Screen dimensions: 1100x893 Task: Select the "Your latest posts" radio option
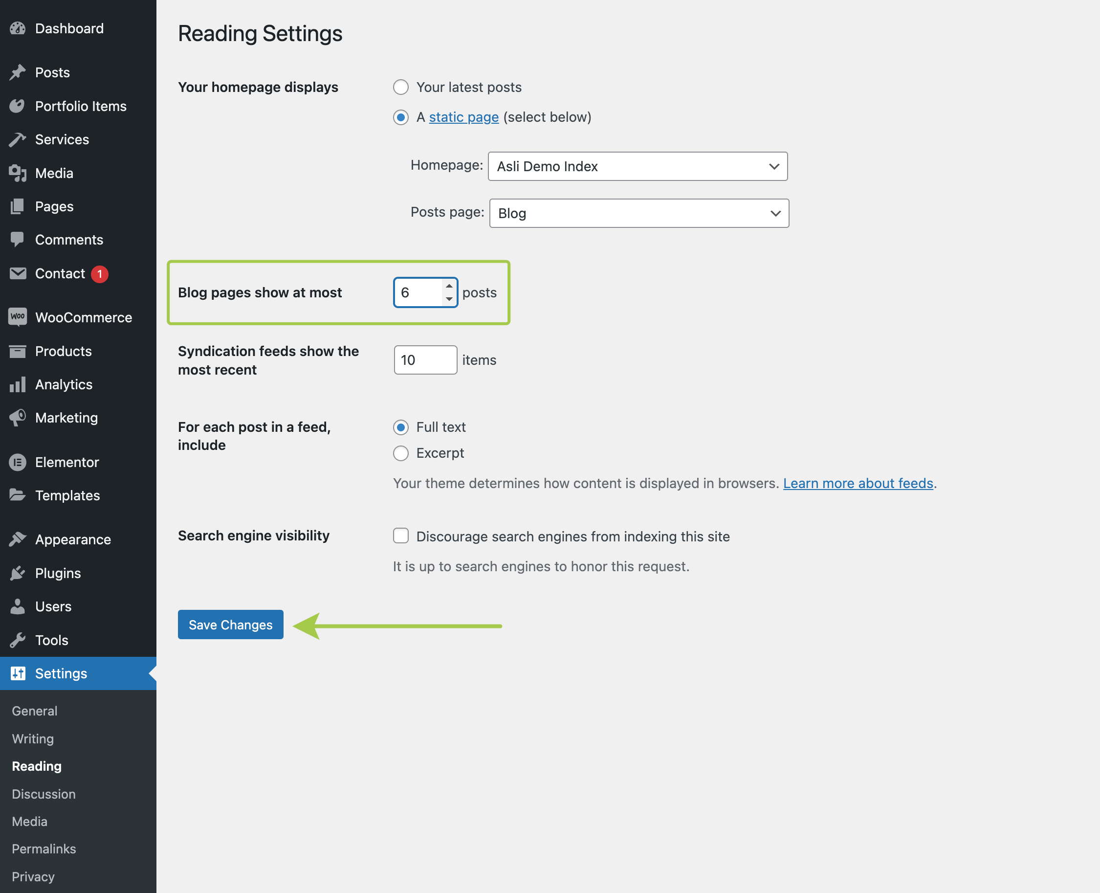click(400, 88)
